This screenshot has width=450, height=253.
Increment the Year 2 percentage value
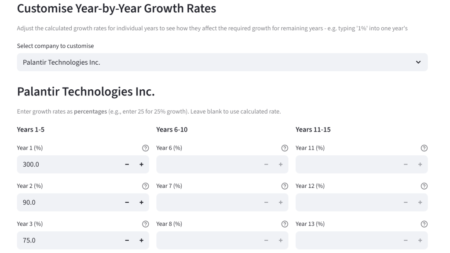[142, 202]
